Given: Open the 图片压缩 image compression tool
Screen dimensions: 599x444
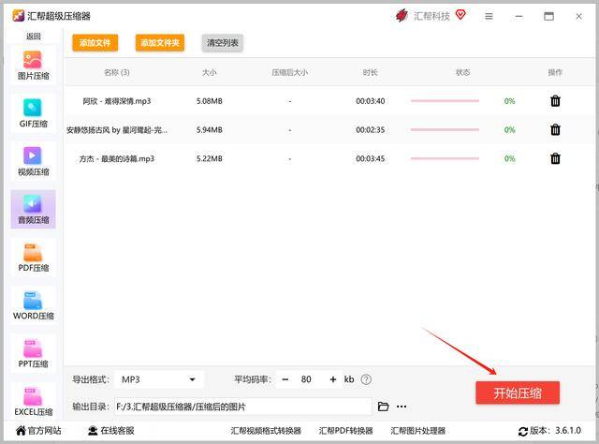Looking at the screenshot, I should 34,66.
